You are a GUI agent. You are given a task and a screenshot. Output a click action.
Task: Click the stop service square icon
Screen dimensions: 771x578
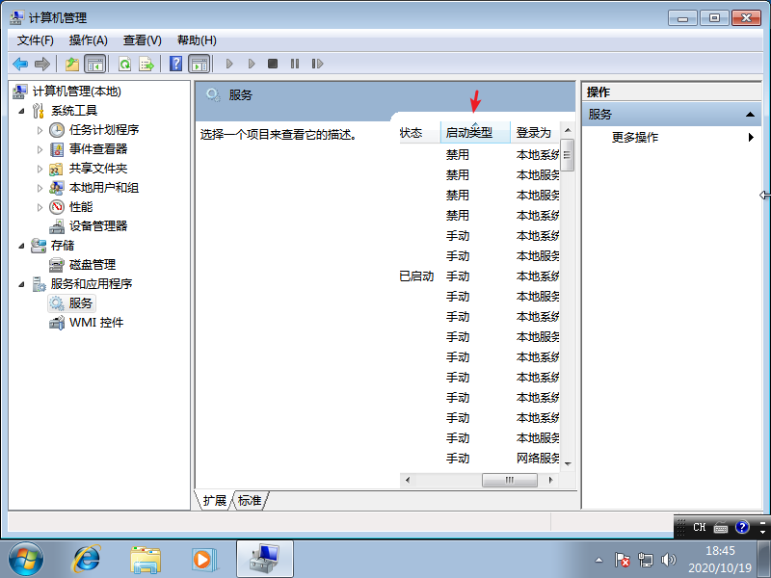(x=273, y=64)
